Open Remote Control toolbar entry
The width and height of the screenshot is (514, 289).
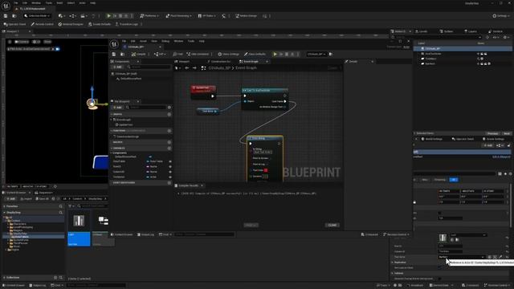coord(43,24)
